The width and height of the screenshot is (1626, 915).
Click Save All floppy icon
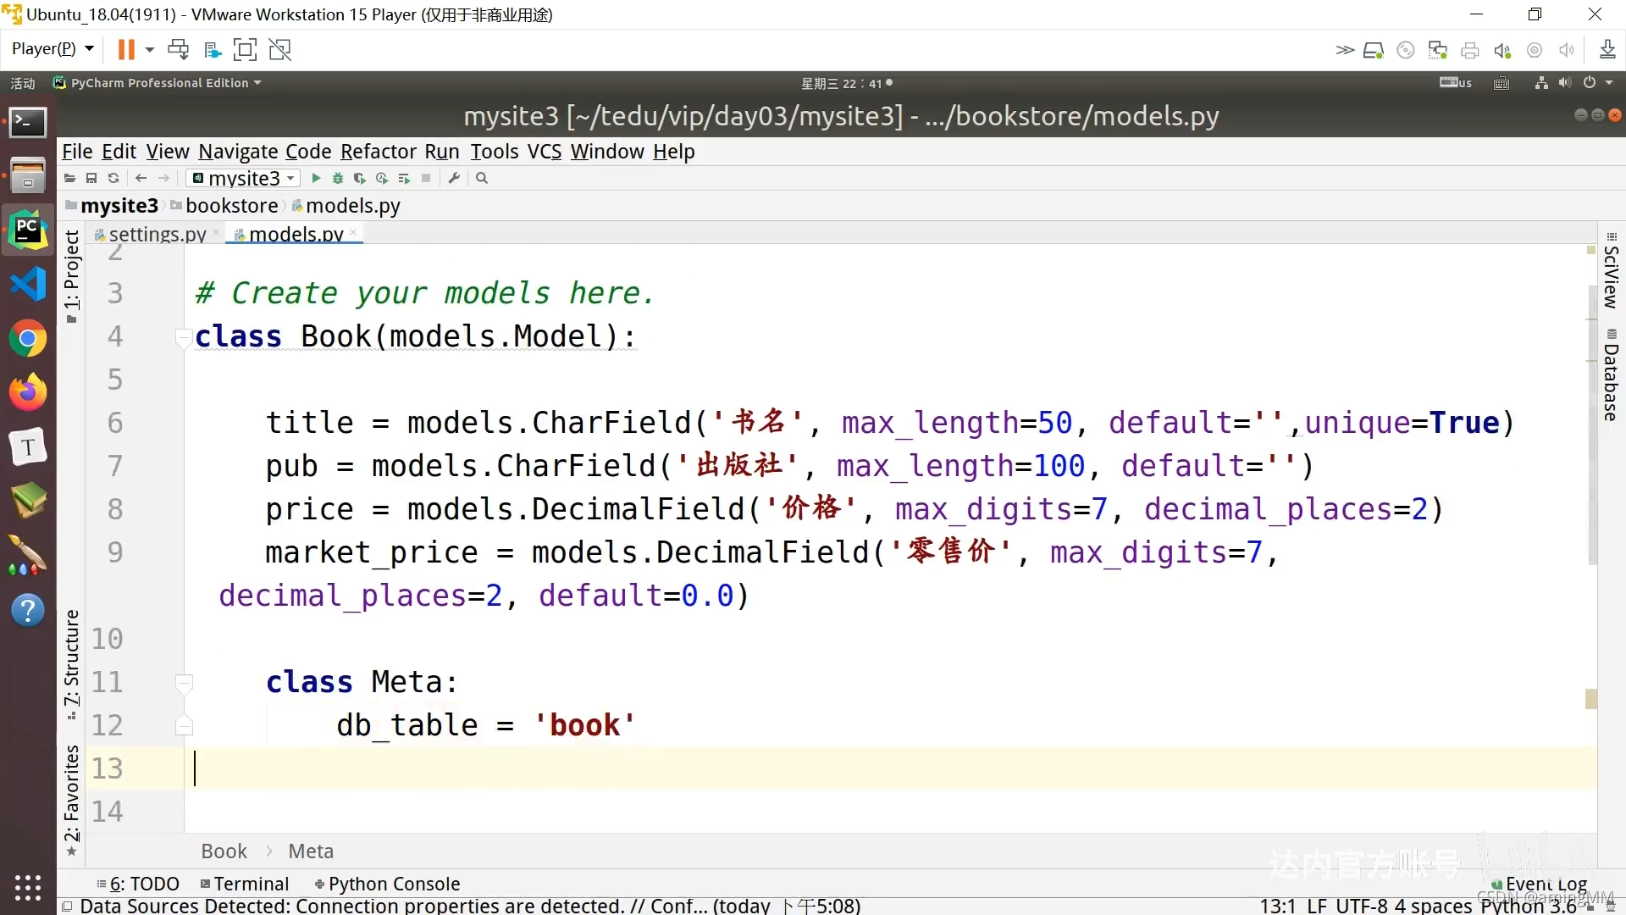pyautogui.click(x=91, y=178)
